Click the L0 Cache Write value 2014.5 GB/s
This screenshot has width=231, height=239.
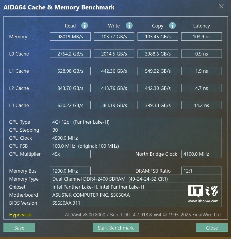[x=114, y=54]
